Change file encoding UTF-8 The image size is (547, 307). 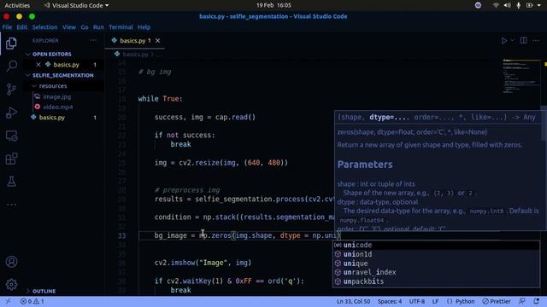pyautogui.click(x=417, y=301)
